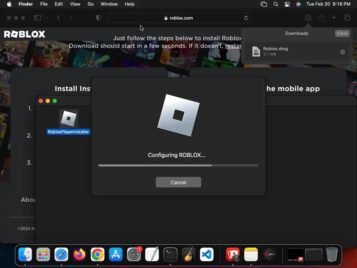Open the Finder menu
The height and width of the screenshot is (268, 357).
click(25, 4)
